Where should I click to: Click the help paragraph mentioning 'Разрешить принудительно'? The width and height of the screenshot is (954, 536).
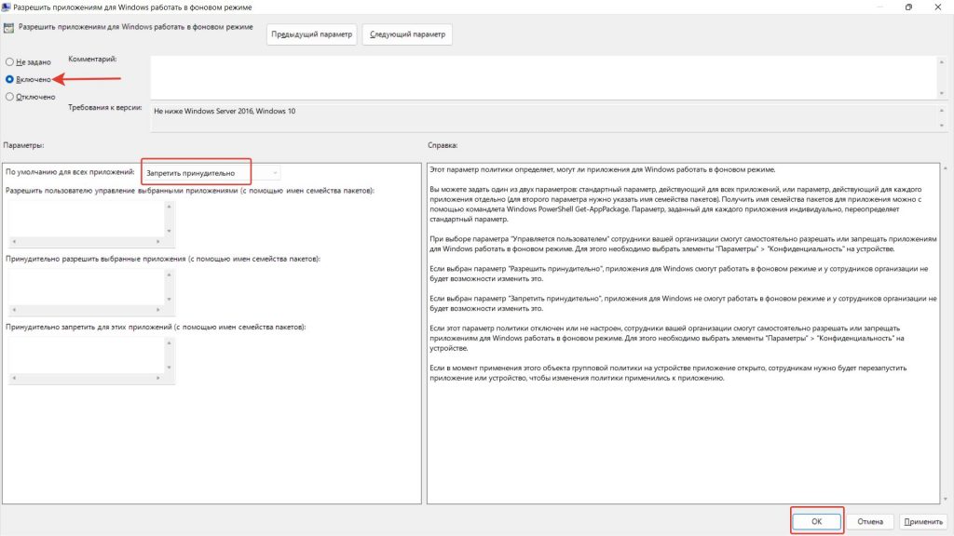coord(679,274)
